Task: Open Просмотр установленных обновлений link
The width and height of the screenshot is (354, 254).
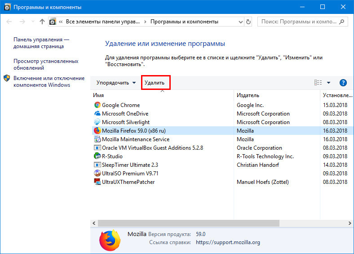Action: [46, 64]
